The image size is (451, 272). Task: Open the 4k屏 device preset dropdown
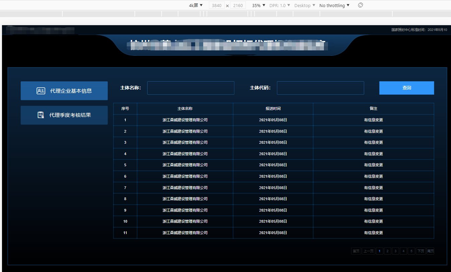click(196, 5)
